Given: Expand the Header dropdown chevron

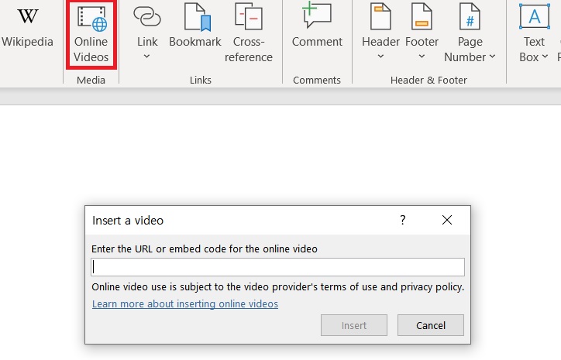Looking at the screenshot, I should 380,57.
